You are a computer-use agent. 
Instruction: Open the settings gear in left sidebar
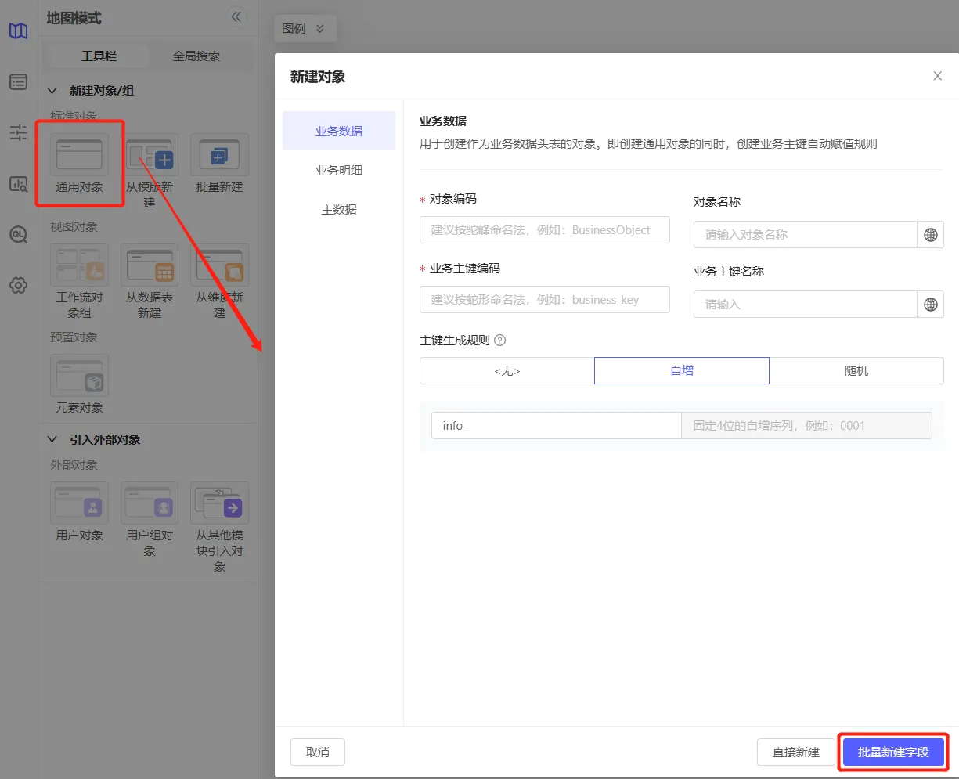point(19,285)
